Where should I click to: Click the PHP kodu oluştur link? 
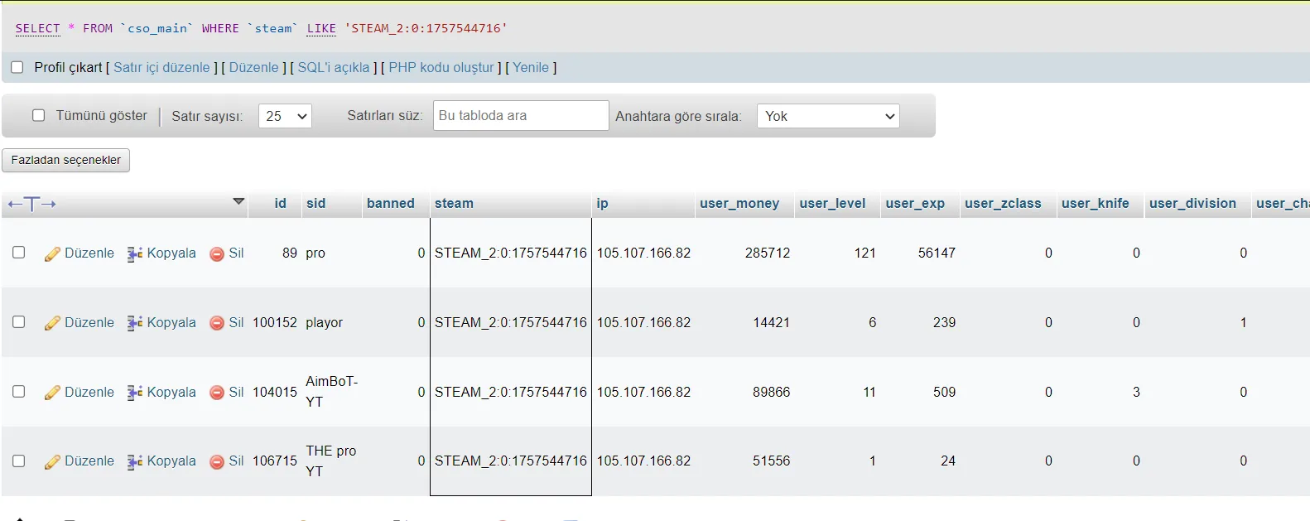(x=441, y=67)
